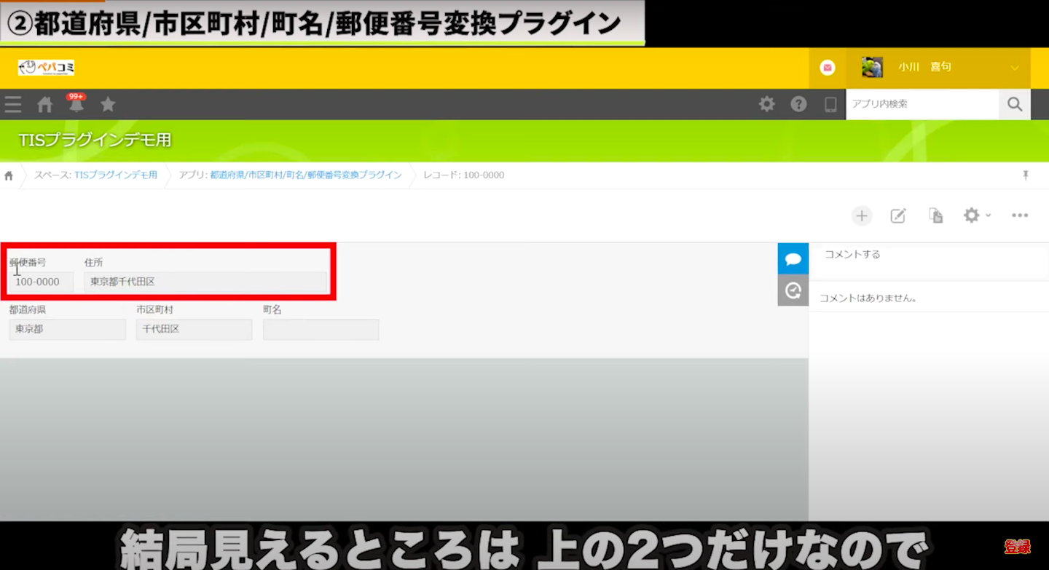The image size is (1049, 570).
Task: Open the hamburger navigation menu
Action: pos(13,105)
